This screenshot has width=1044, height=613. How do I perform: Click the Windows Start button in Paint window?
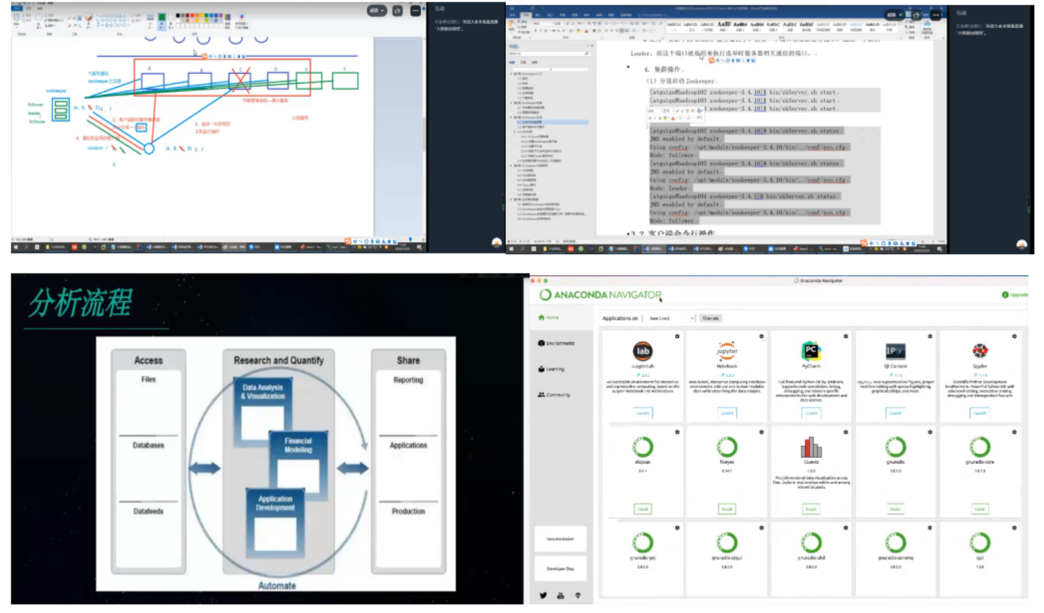point(16,247)
